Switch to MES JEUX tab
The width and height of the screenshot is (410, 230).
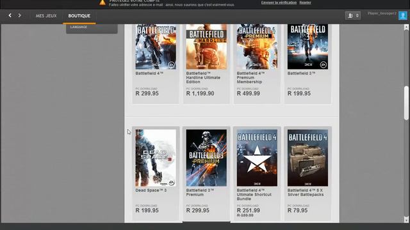46,15
